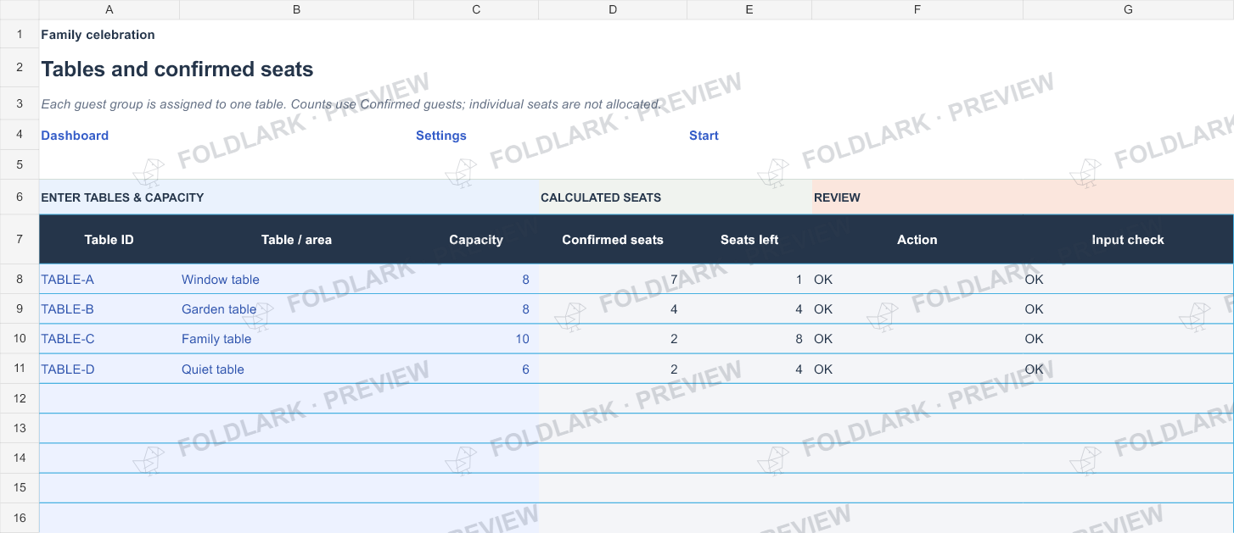Click the 'Garden table' cell
This screenshot has width=1234, height=533.
pyautogui.click(x=296, y=309)
